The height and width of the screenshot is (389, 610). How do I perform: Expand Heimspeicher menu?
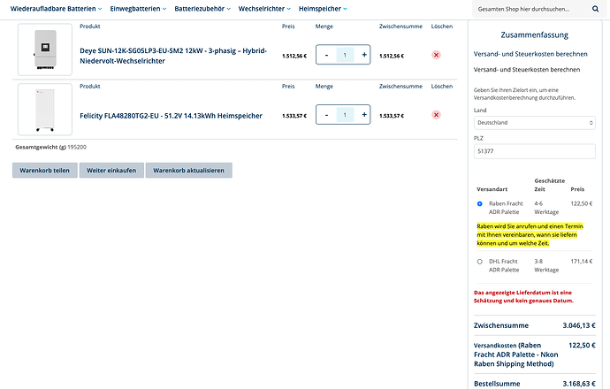click(323, 9)
